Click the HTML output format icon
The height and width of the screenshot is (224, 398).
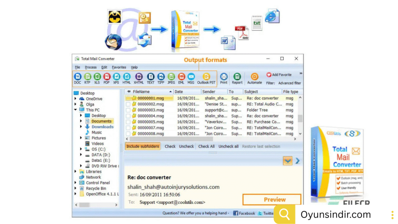tap(126, 77)
